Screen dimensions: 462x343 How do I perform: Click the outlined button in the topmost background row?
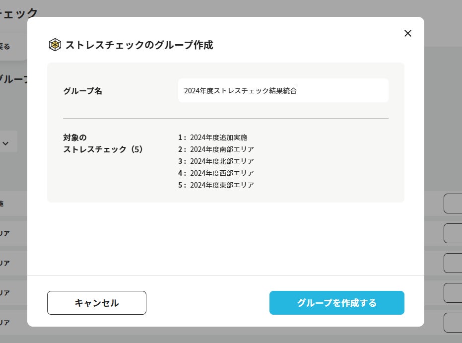pyautogui.click(x=453, y=204)
